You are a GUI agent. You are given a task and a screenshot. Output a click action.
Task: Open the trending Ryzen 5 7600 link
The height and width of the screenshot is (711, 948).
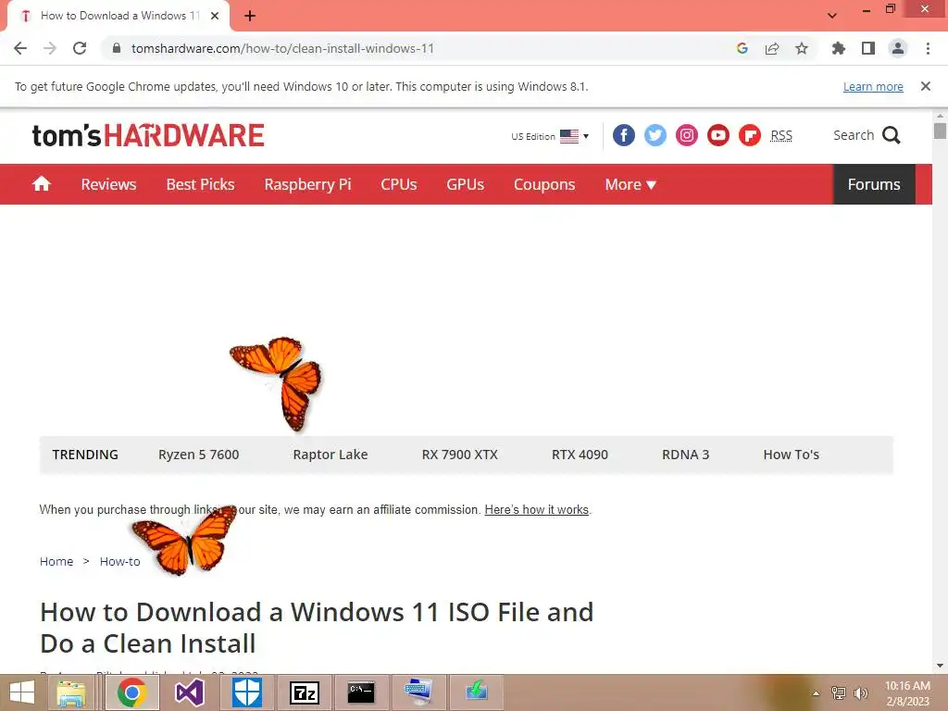(x=198, y=455)
